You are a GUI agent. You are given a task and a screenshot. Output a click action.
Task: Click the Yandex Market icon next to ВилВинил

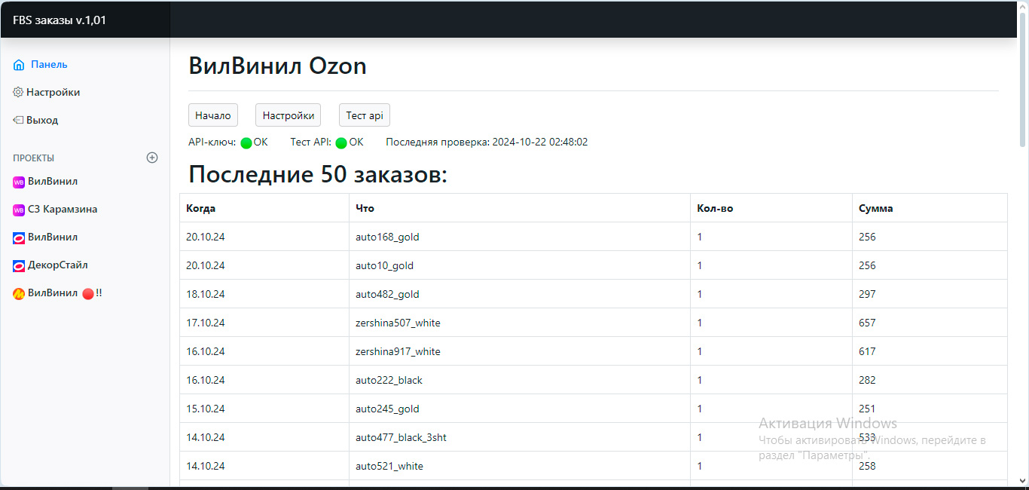[x=19, y=293]
